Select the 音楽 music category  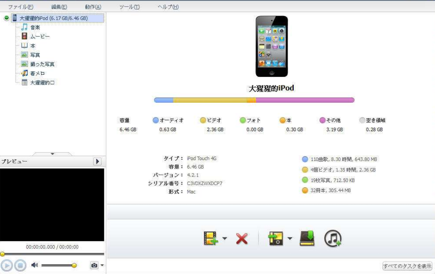coord(35,27)
